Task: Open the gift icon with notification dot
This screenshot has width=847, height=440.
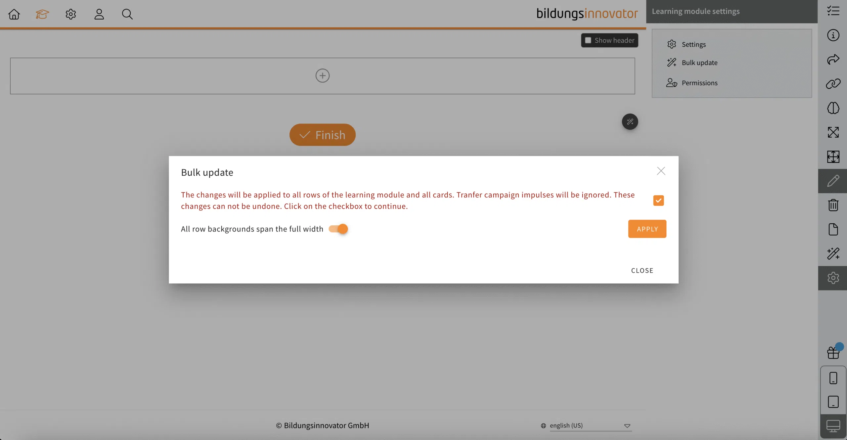Action: [x=833, y=353]
